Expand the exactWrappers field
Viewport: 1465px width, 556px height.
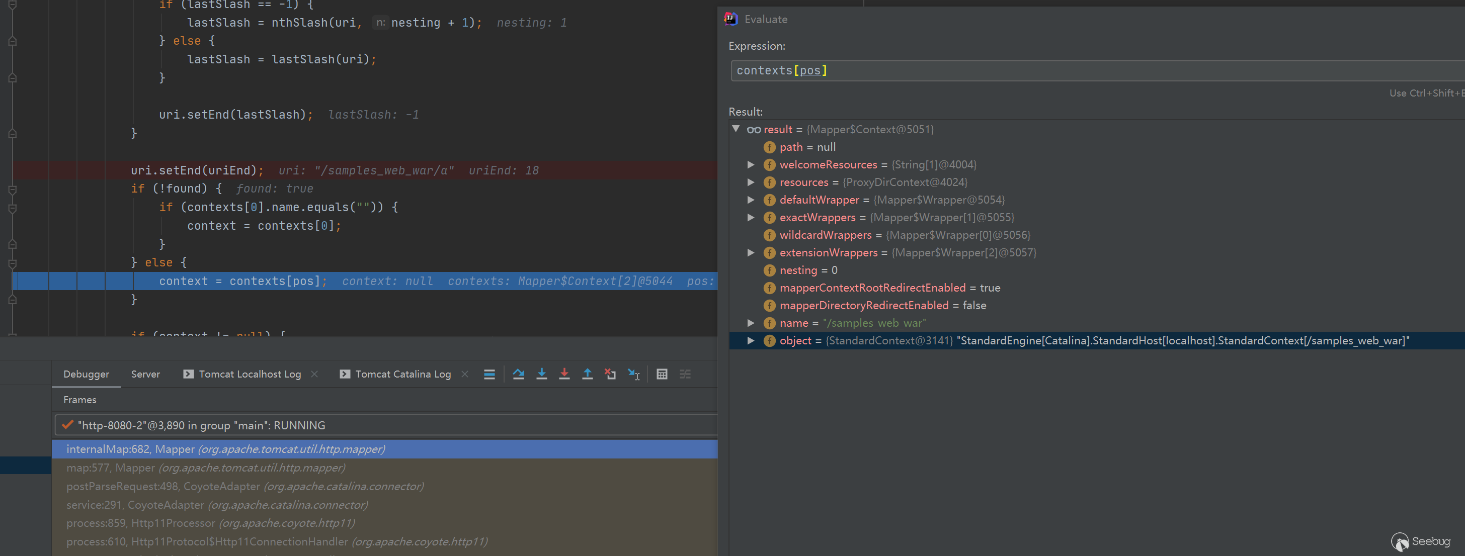[x=751, y=218]
